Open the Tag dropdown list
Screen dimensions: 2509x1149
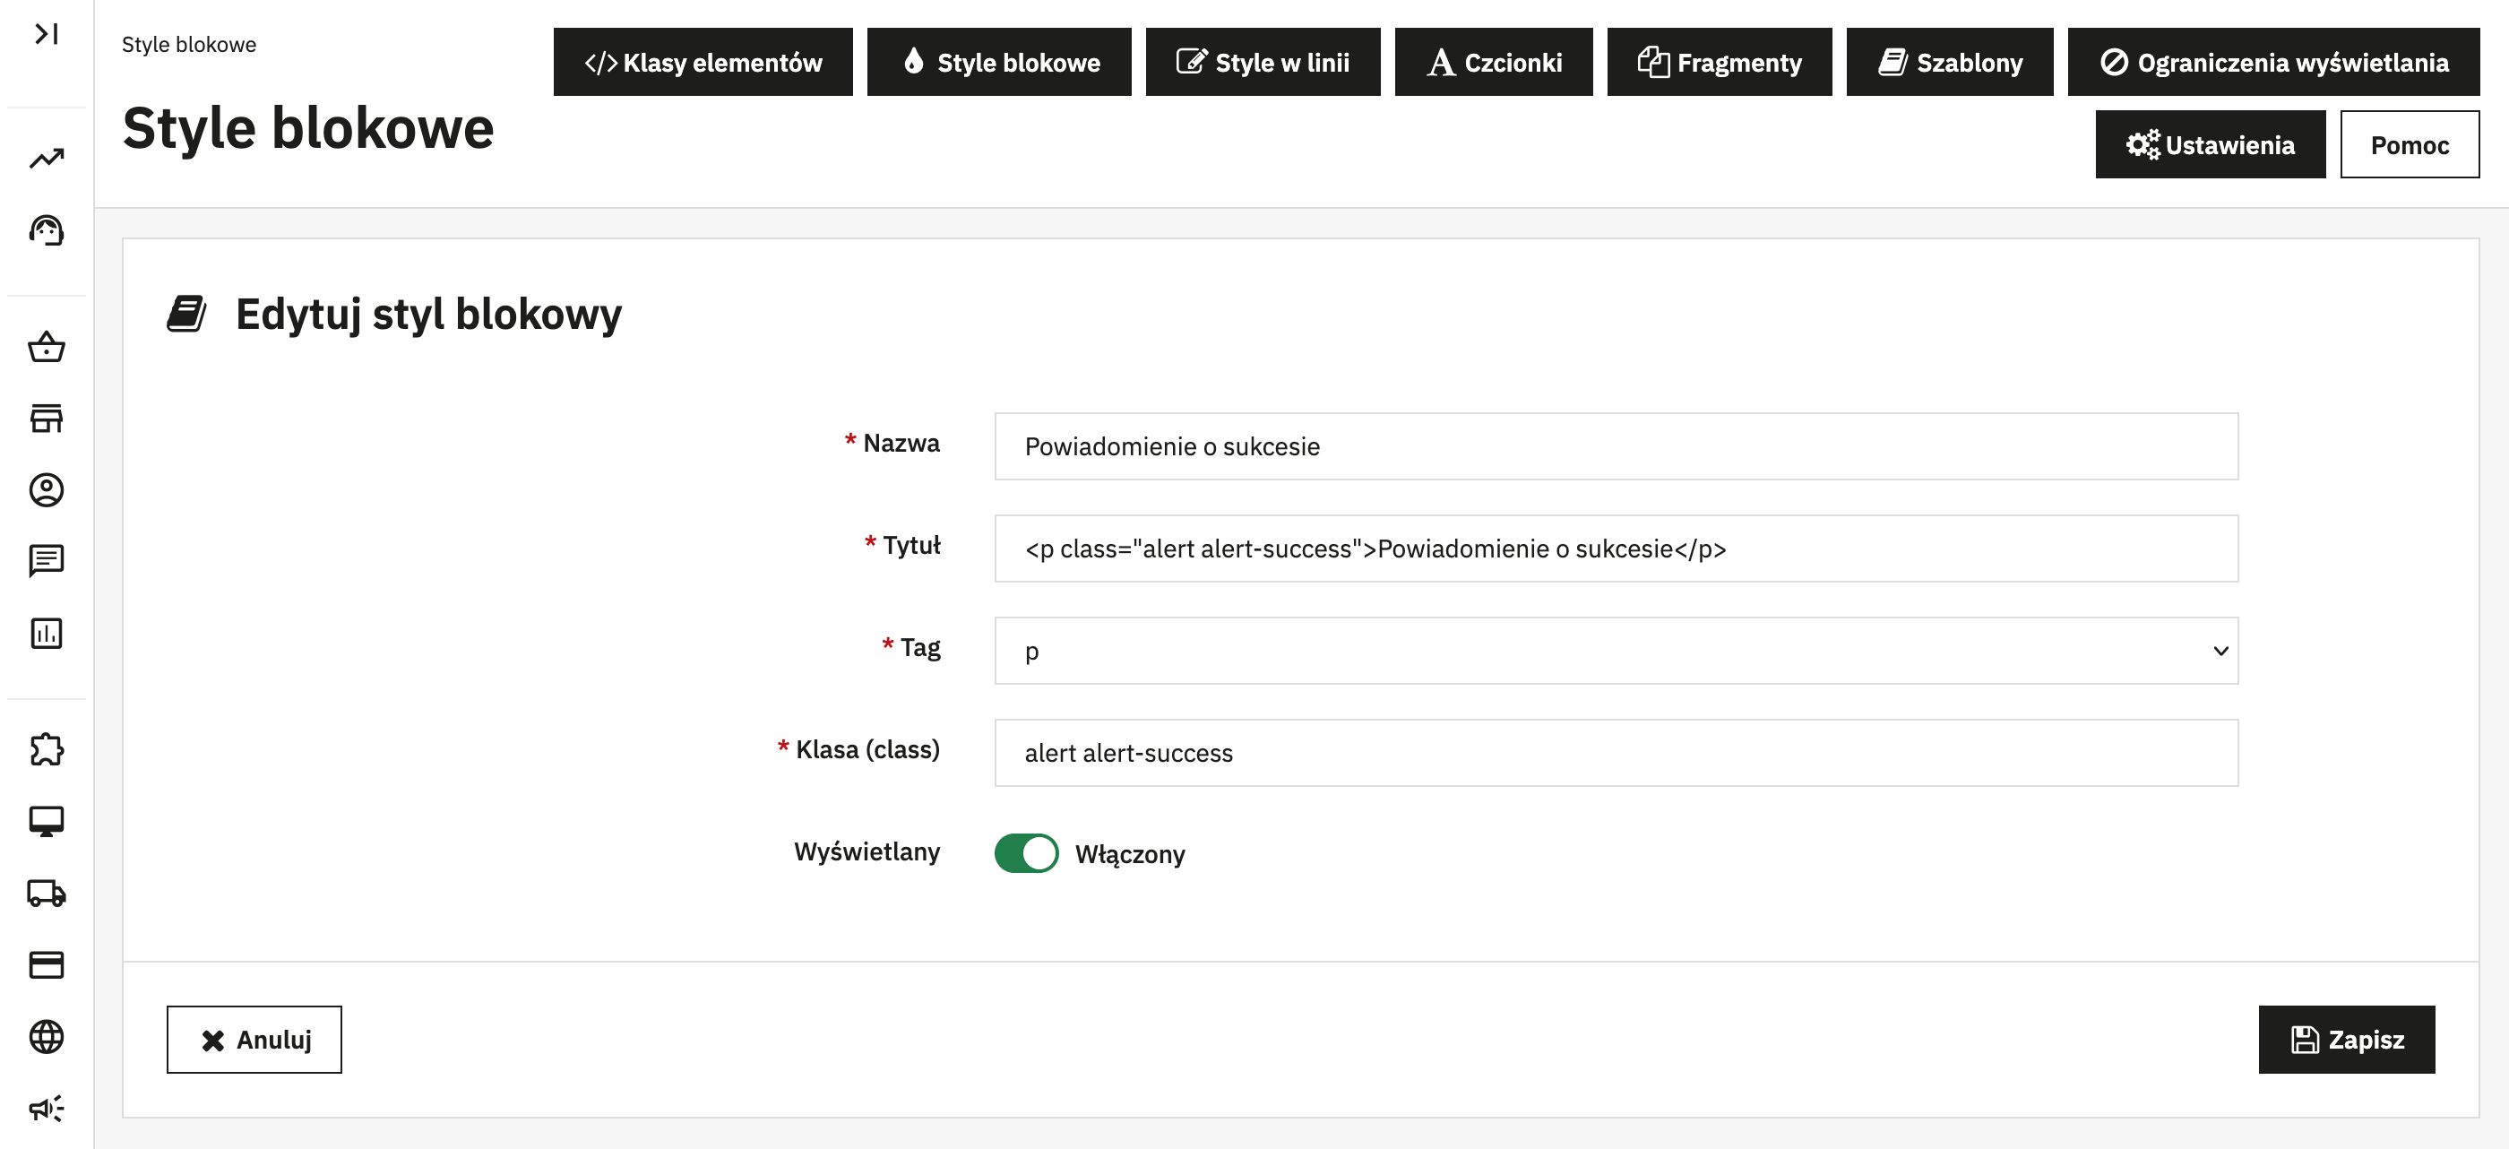pyautogui.click(x=1615, y=650)
